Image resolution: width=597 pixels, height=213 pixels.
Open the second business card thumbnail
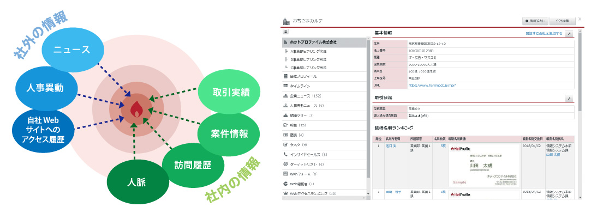[484, 194]
